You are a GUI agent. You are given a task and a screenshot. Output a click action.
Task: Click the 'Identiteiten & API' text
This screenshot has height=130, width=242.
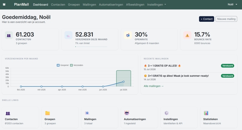click(x=173, y=123)
